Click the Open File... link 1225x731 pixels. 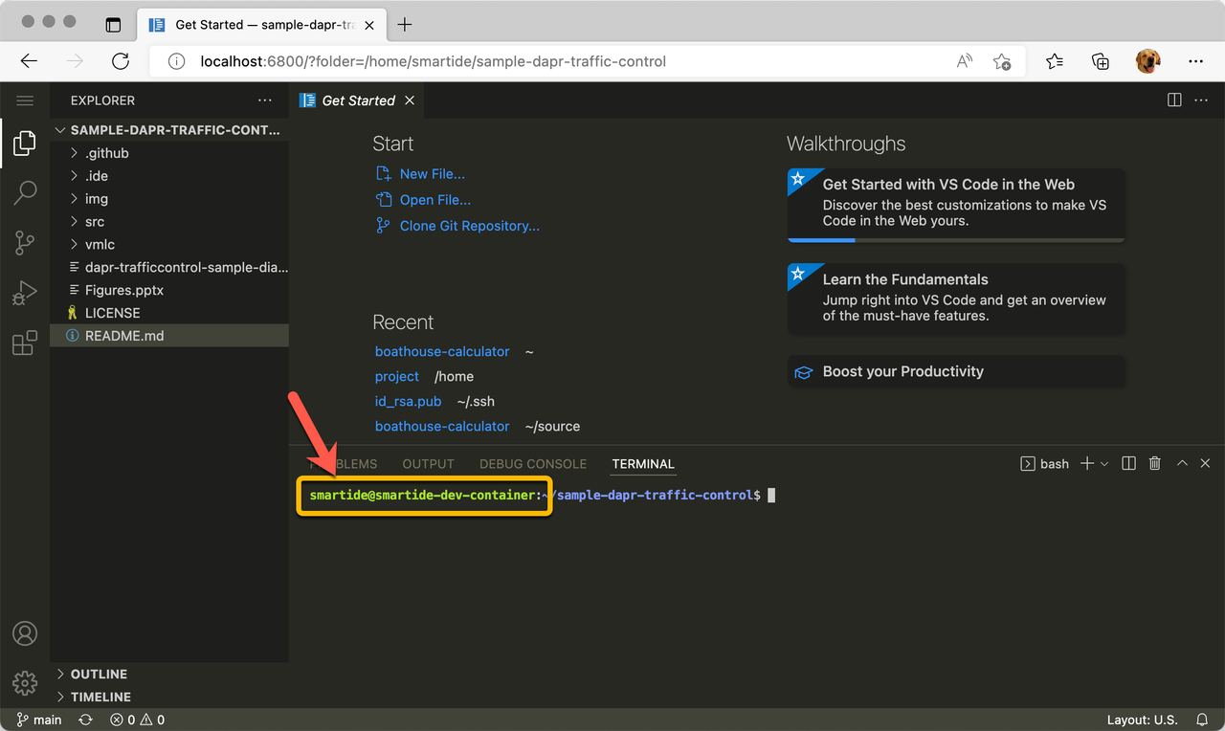coord(435,200)
